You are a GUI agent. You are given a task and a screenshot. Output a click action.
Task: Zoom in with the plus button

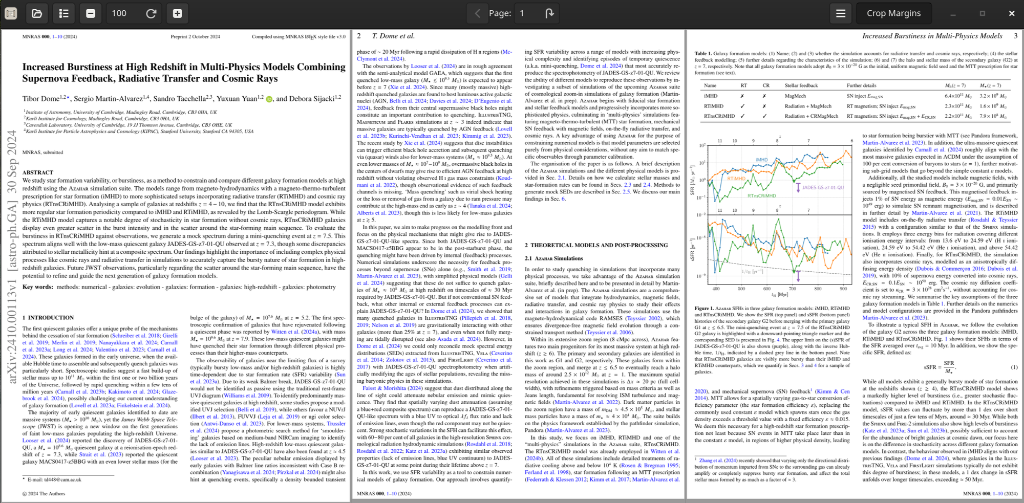pos(177,13)
